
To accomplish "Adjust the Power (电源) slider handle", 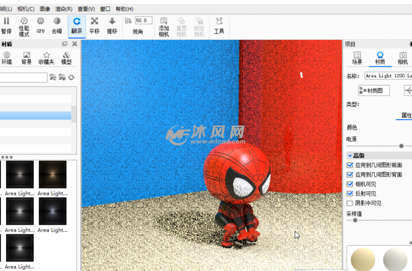I will coord(401,146).
